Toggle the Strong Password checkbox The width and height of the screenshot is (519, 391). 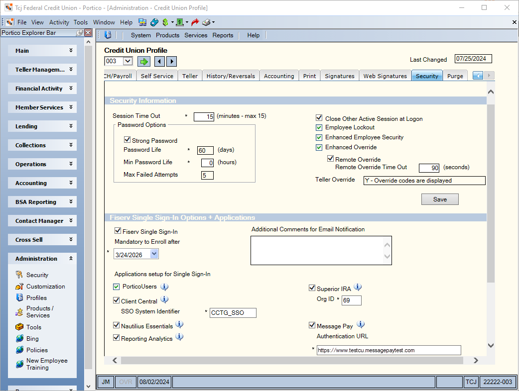click(127, 140)
